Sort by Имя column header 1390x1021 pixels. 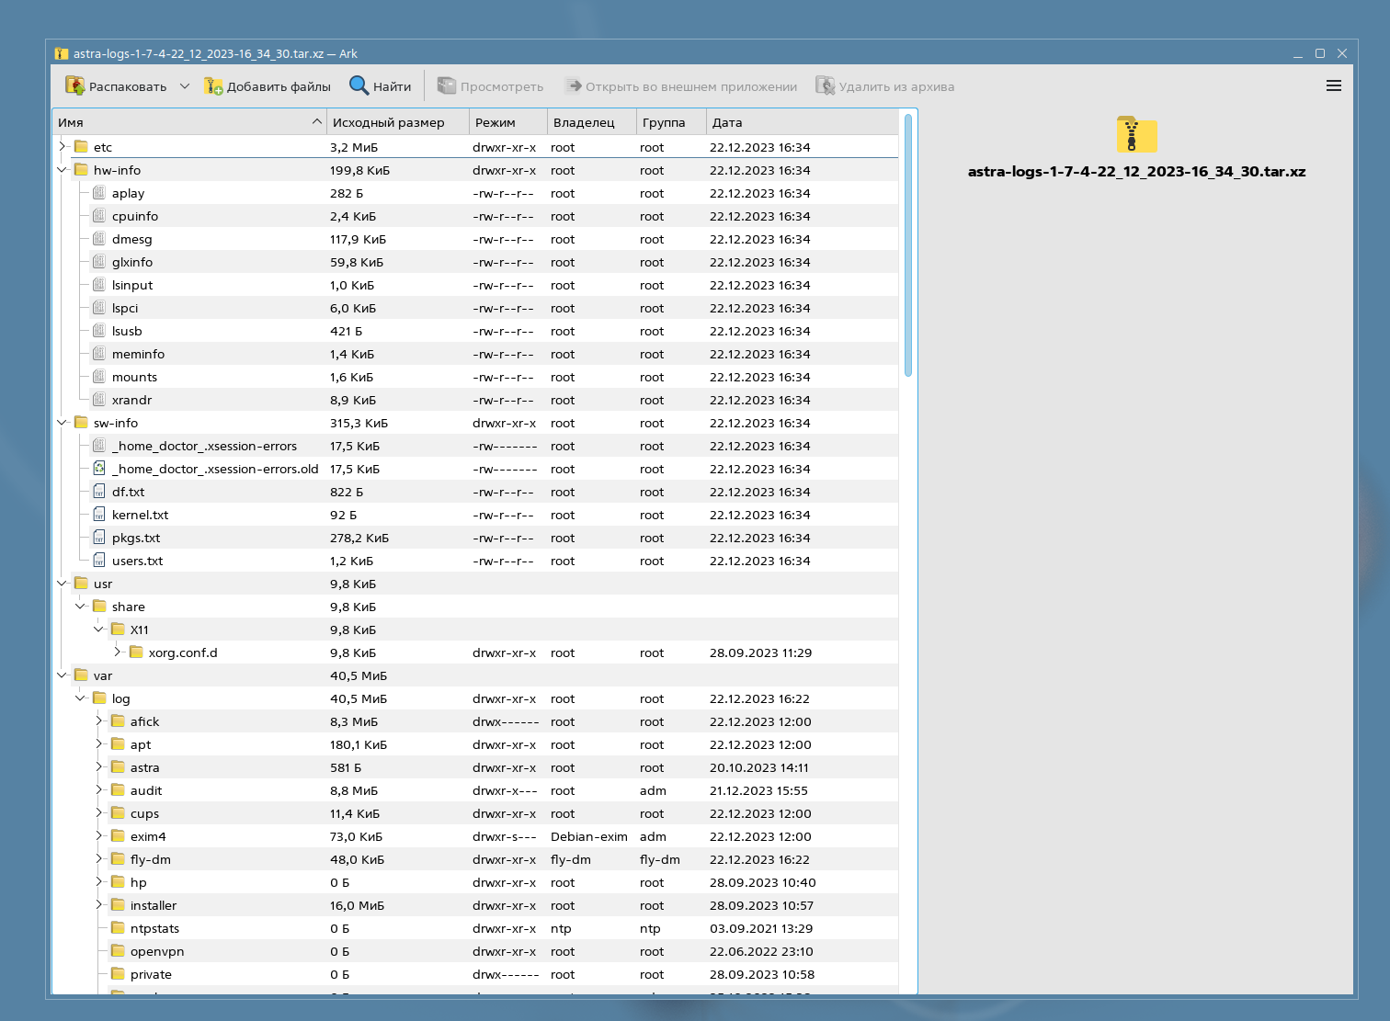click(x=189, y=122)
